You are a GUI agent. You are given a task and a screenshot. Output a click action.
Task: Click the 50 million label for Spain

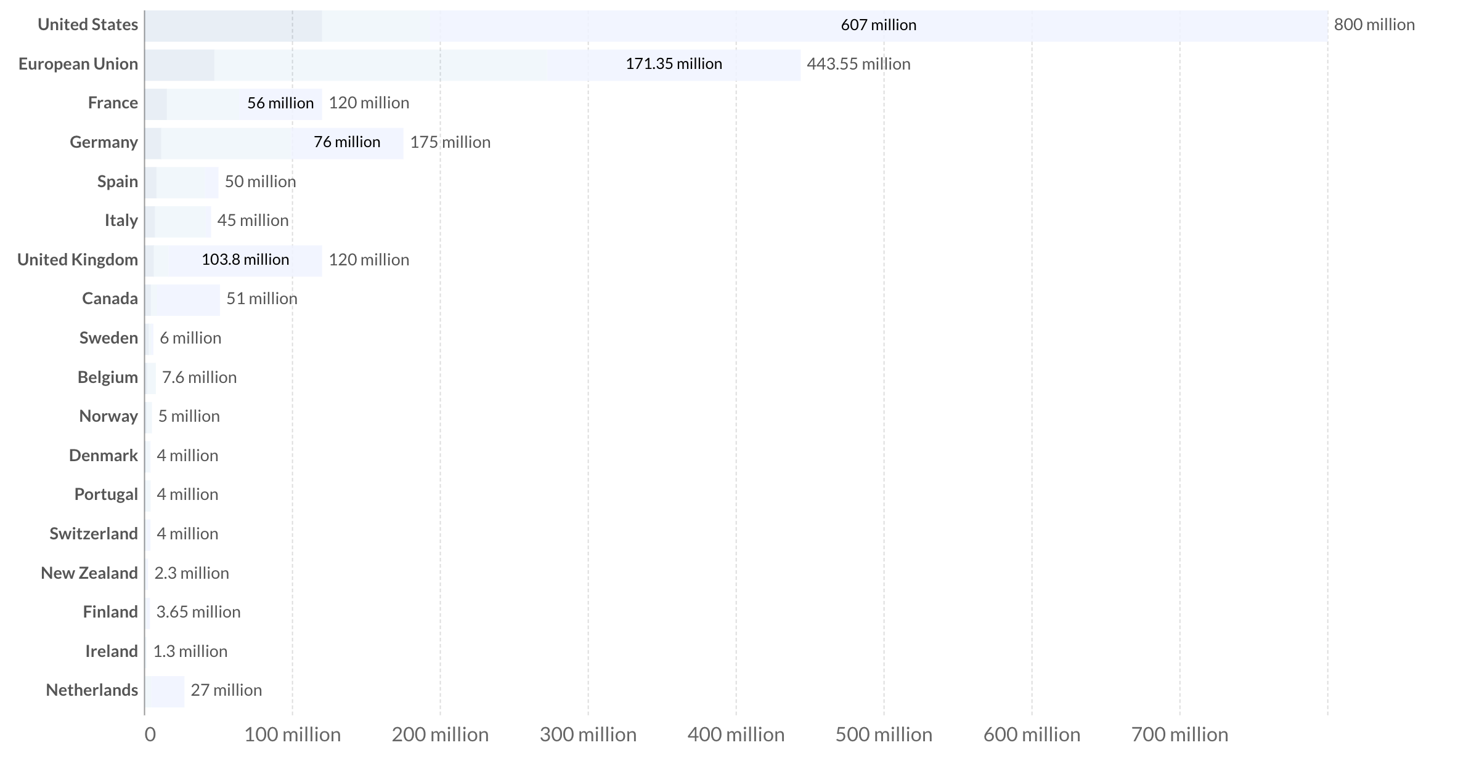pos(260,182)
